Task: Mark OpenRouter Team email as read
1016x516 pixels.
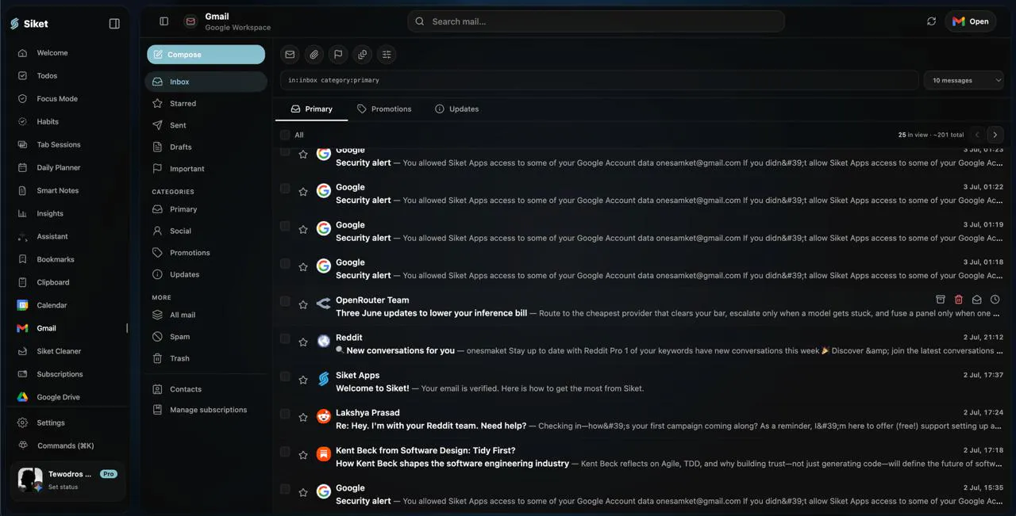Action: [976, 300]
